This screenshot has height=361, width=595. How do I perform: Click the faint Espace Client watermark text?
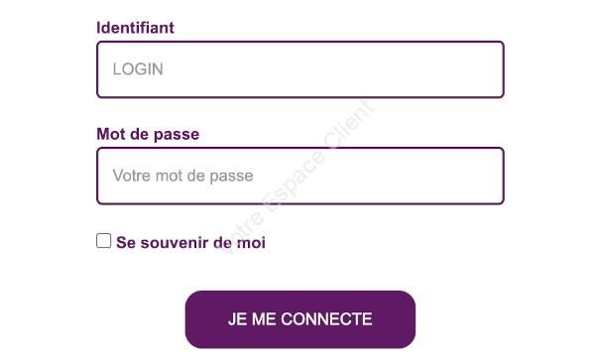tap(299, 177)
